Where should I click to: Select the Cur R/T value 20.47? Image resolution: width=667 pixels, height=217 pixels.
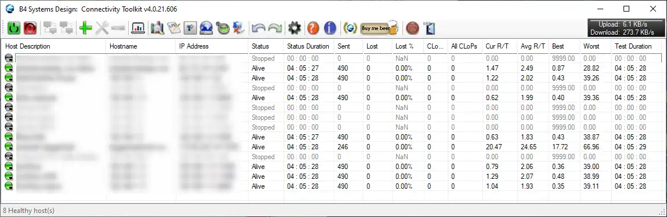coord(494,147)
